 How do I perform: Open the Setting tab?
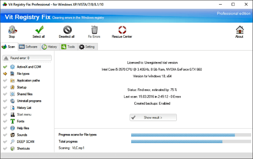point(87,47)
